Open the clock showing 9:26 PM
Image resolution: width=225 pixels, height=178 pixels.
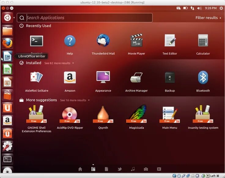(x=211, y=8)
